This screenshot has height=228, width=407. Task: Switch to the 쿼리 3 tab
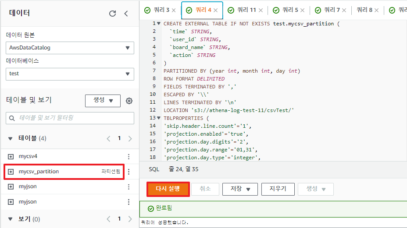coord(161,10)
